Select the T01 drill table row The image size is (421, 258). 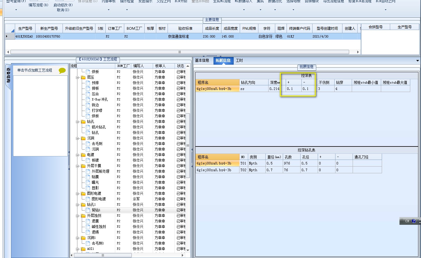pos(288,163)
